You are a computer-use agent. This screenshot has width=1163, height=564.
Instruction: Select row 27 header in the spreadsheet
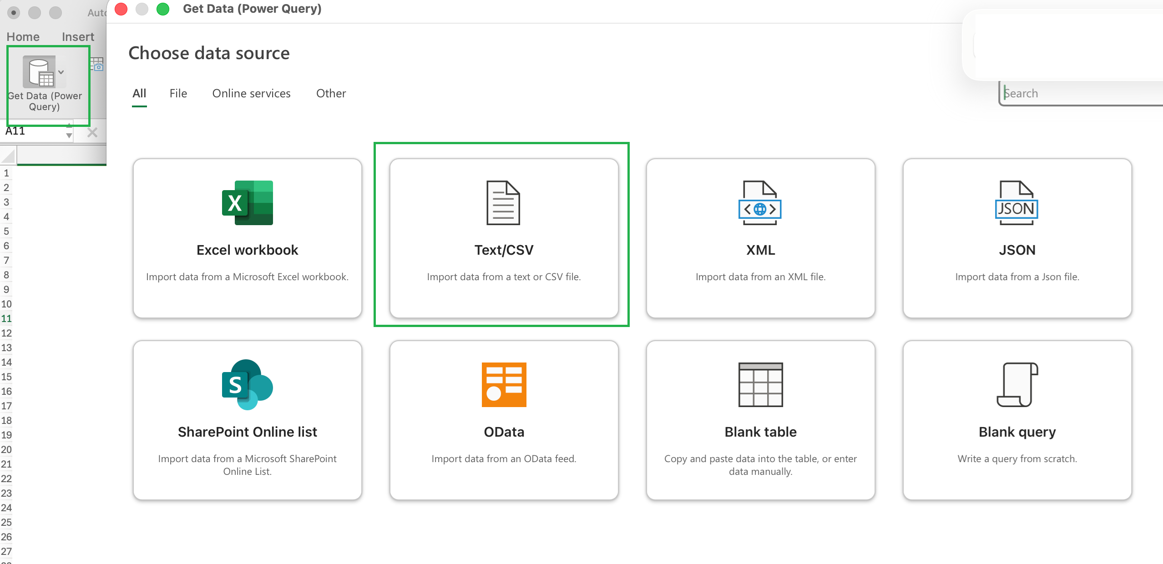click(6, 551)
